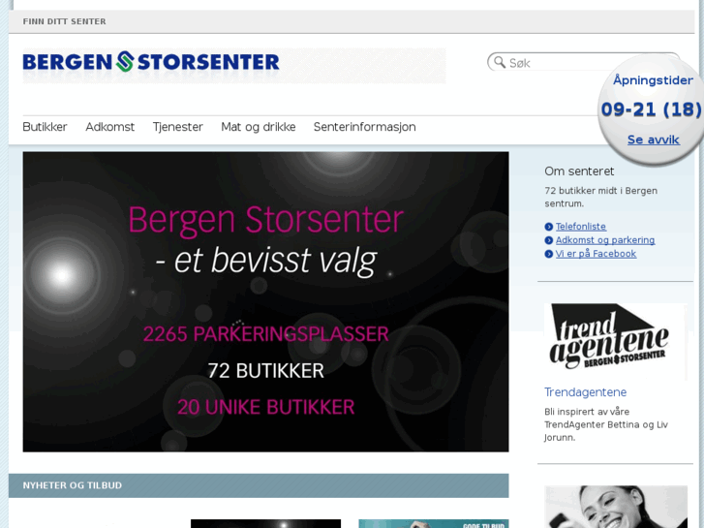The image size is (704, 528).
Task: Open the Finn ditt senter bar
Action: 352,21
